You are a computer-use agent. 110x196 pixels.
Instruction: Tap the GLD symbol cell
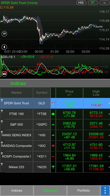pyautogui.click(x=42, y=103)
